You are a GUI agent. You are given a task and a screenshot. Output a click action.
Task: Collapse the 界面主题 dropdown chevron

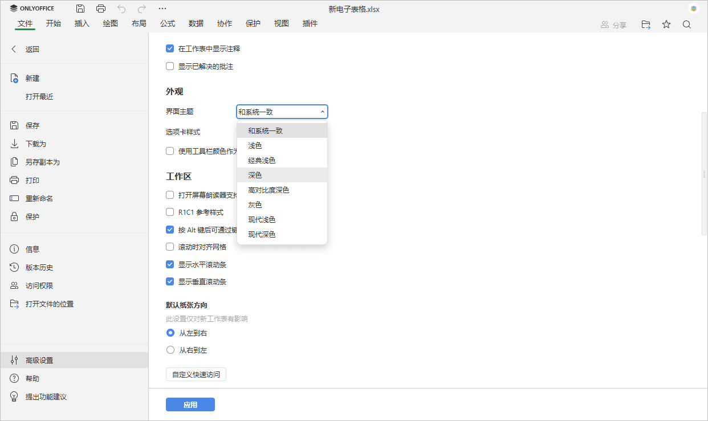coord(322,112)
